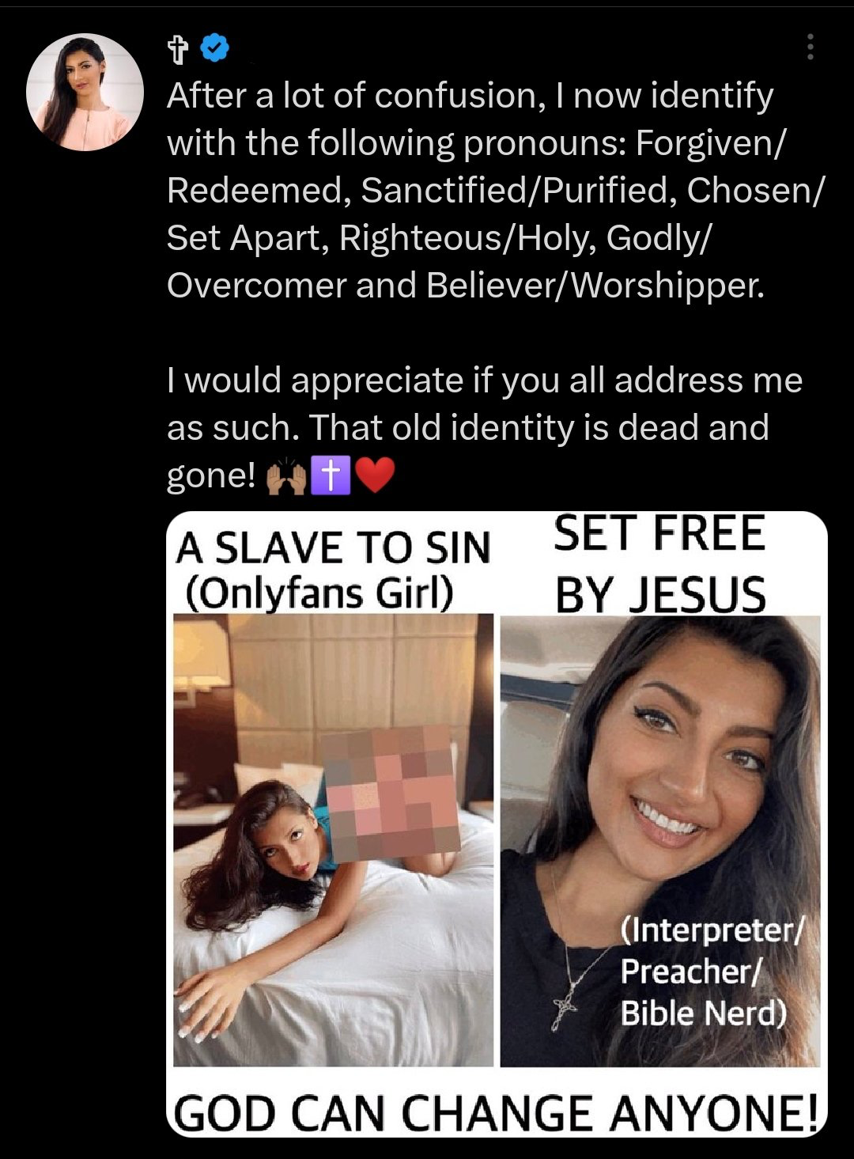This screenshot has width=854, height=1159.
Task: Open the attached left bedroom photo
Action: [333, 839]
